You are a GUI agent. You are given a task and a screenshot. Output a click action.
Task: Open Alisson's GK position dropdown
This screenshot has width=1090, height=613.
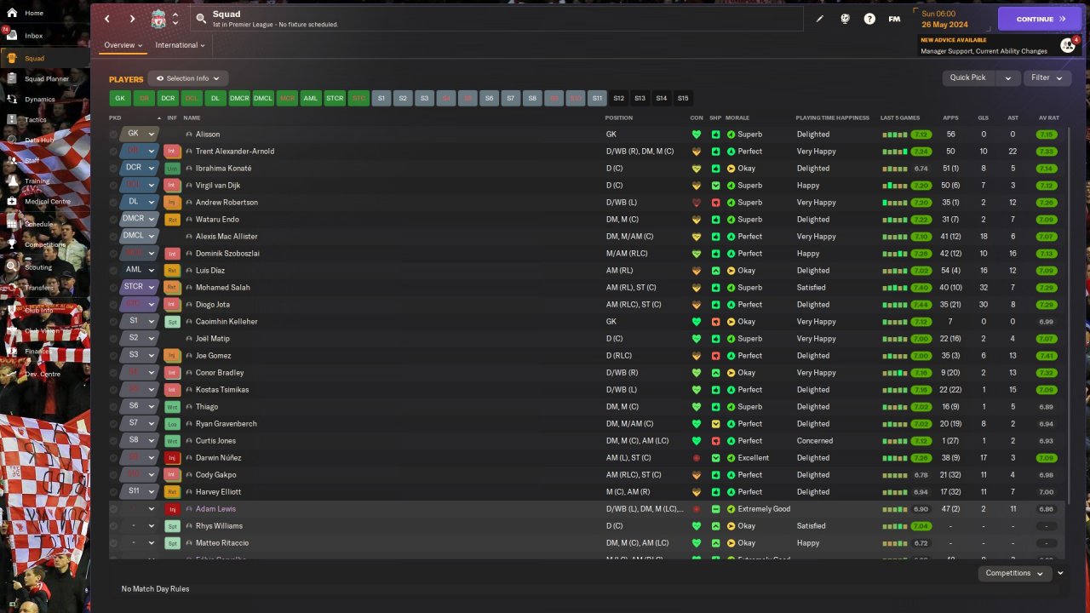pos(140,134)
